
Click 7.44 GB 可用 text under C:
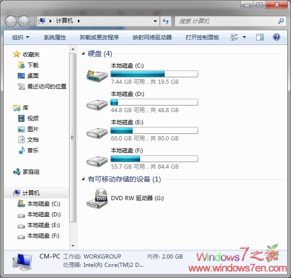pos(128,82)
